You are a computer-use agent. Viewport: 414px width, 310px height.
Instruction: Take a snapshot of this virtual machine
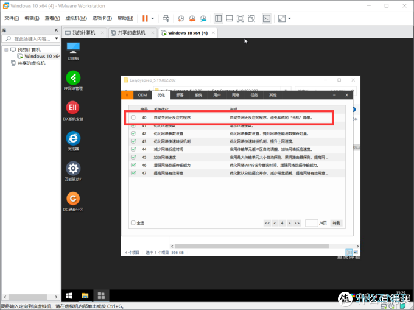pos(181,18)
